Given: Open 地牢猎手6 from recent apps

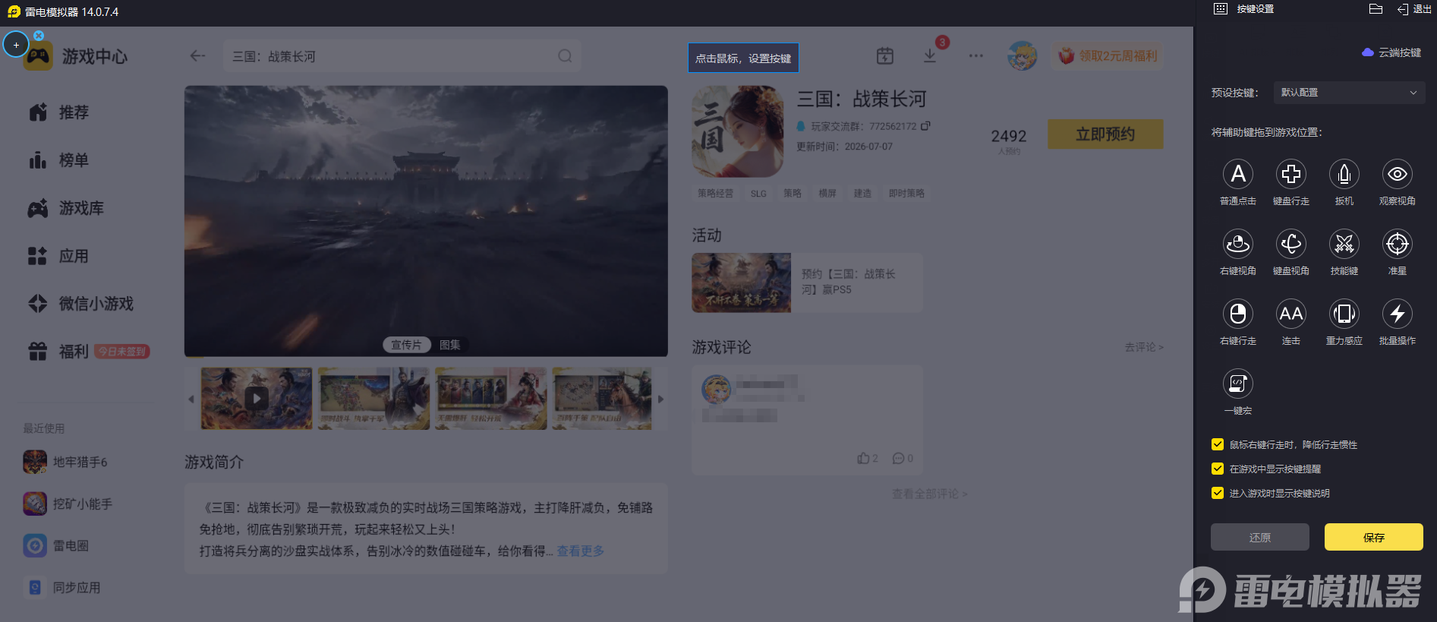Looking at the screenshot, I should (67, 462).
